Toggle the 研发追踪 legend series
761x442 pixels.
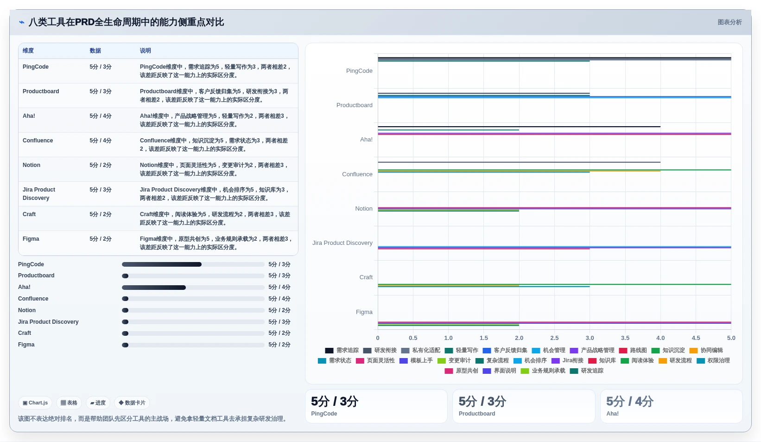[x=587, y=371]
